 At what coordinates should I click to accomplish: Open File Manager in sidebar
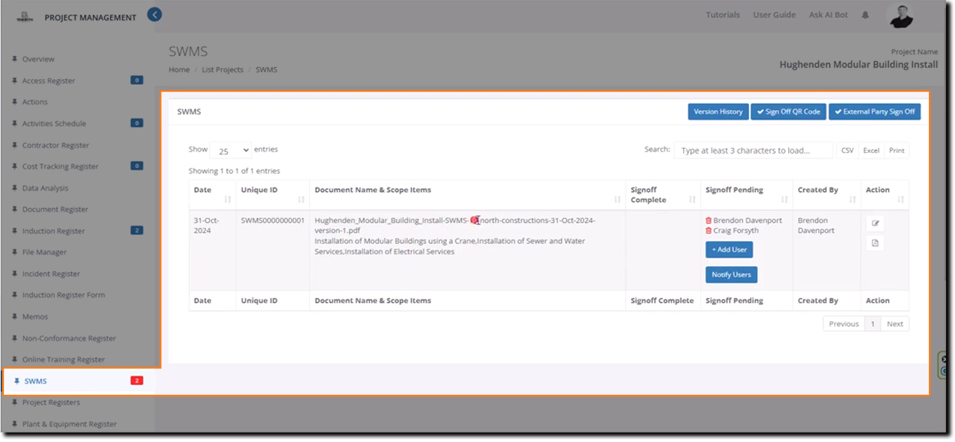44,252
